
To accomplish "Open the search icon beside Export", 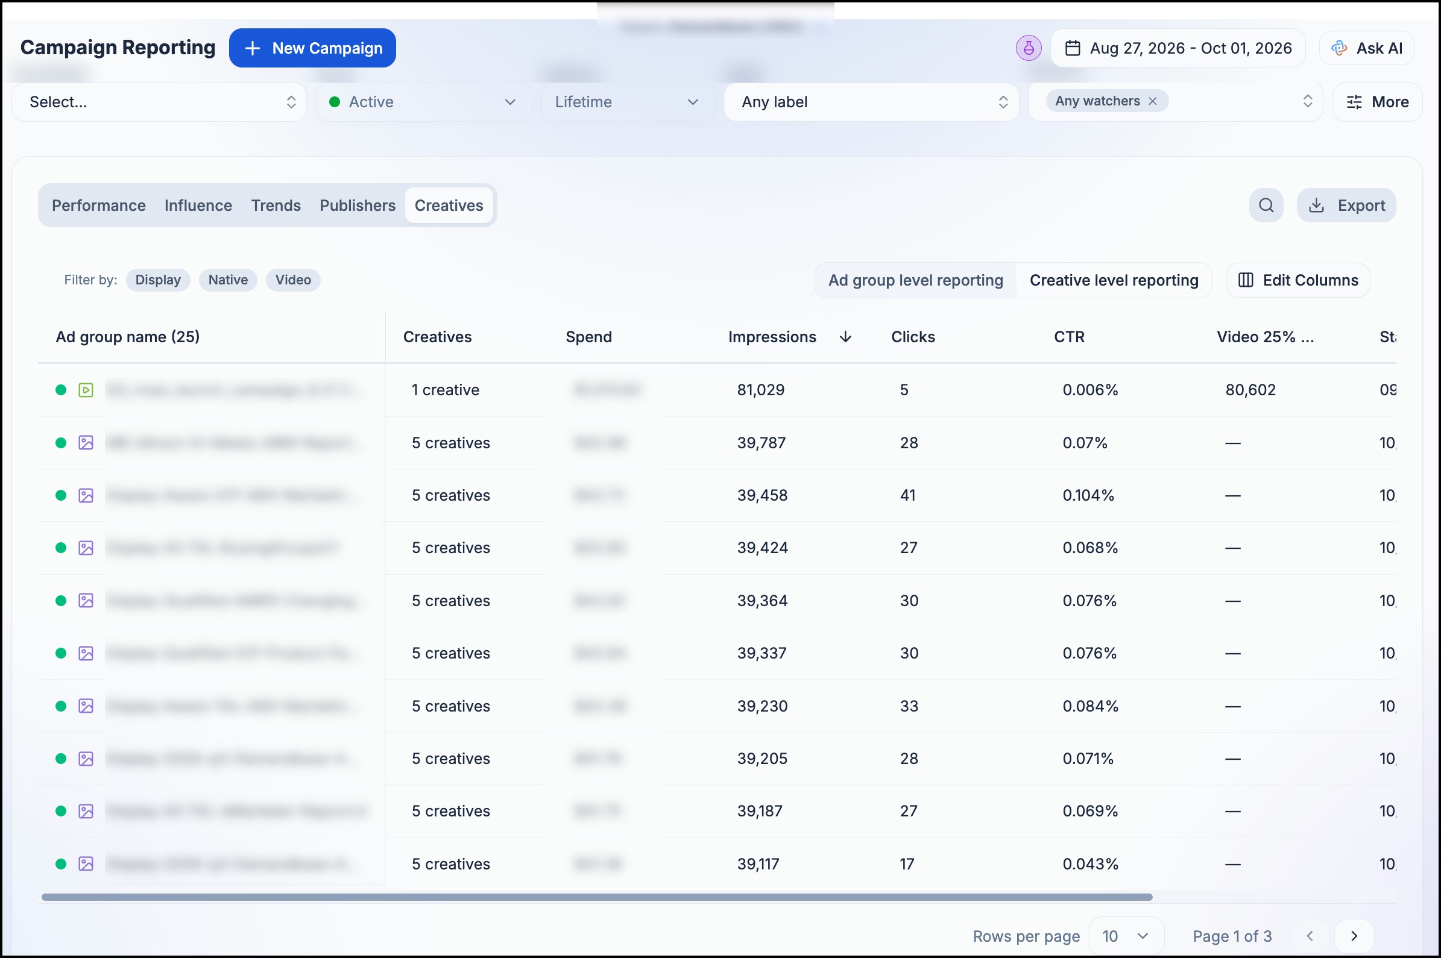I will pyautogui.click(x=1266, y=205).
